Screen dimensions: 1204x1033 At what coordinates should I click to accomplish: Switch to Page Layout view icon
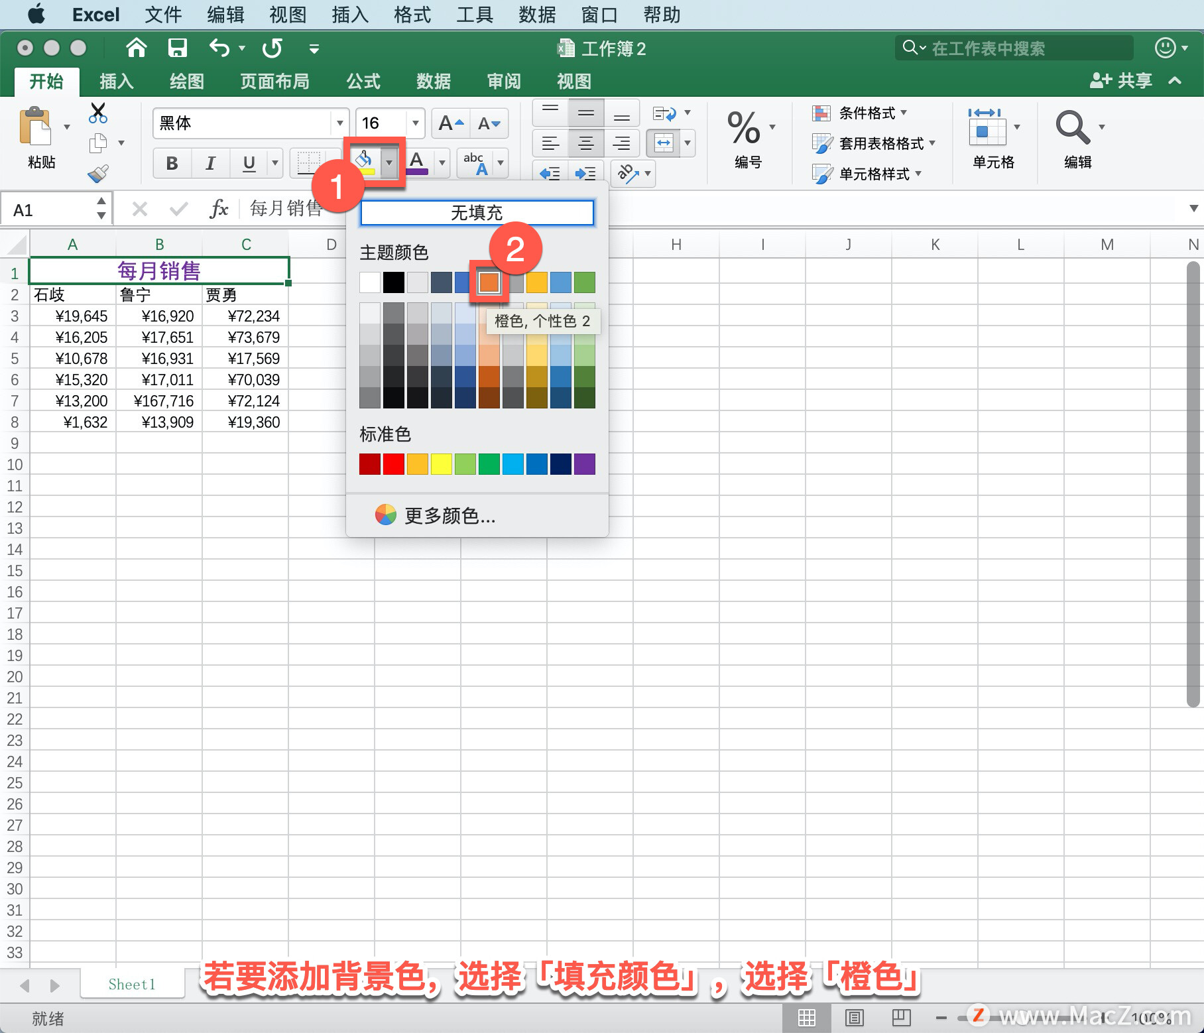[x=855, y=1017]
